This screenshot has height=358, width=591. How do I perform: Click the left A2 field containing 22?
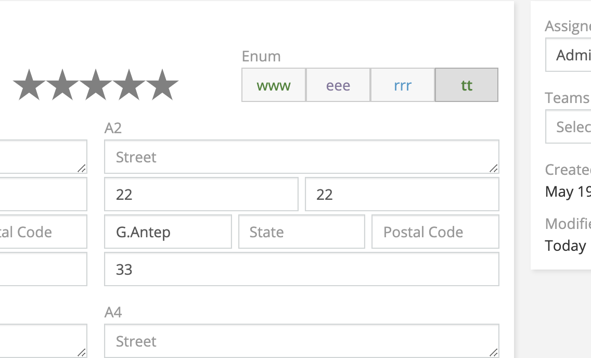pyautogui.click(x=201, y=194)
